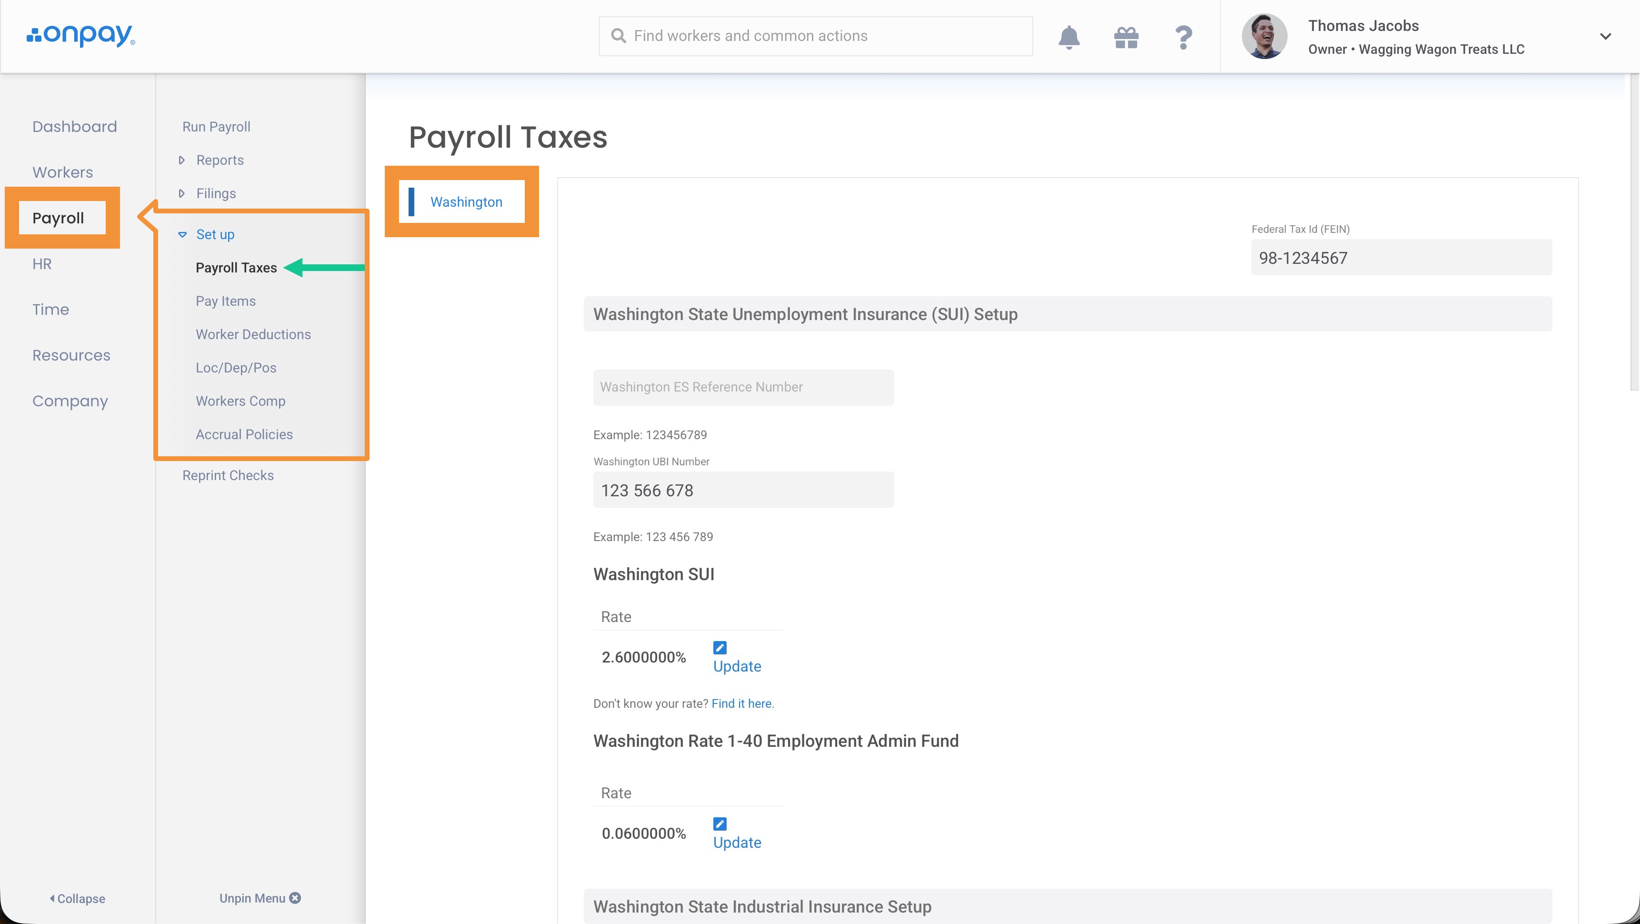
Task: Click the Unpin Menu X icon
Action: coord(295,898)
